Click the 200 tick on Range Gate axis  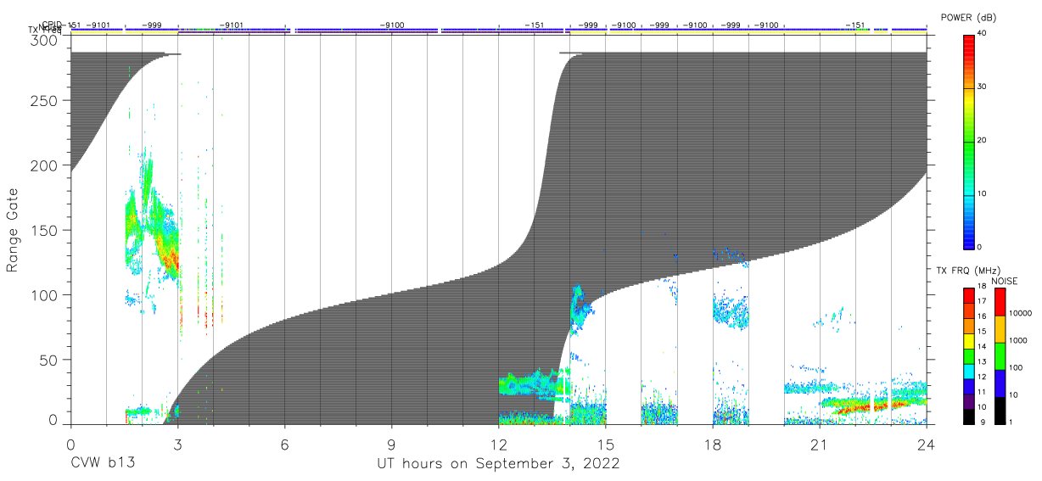click(46, 165)
